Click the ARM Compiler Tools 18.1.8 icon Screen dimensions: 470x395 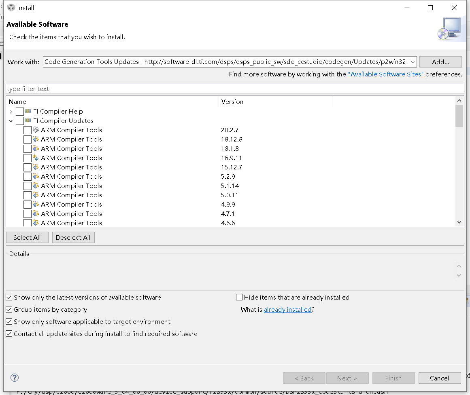click(36, 148)
